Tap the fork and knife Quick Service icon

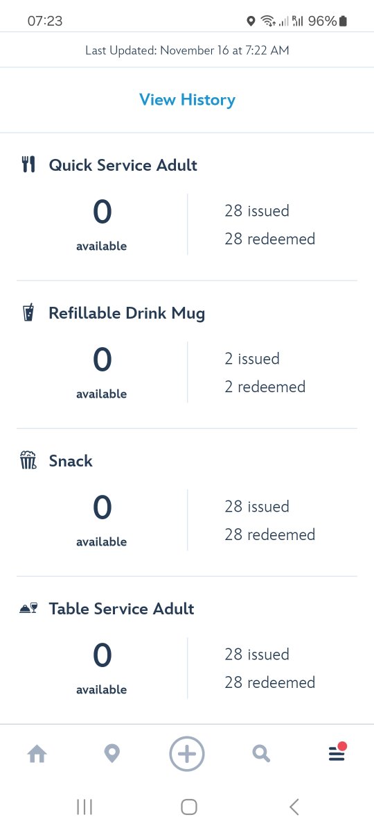click(28, 165)
